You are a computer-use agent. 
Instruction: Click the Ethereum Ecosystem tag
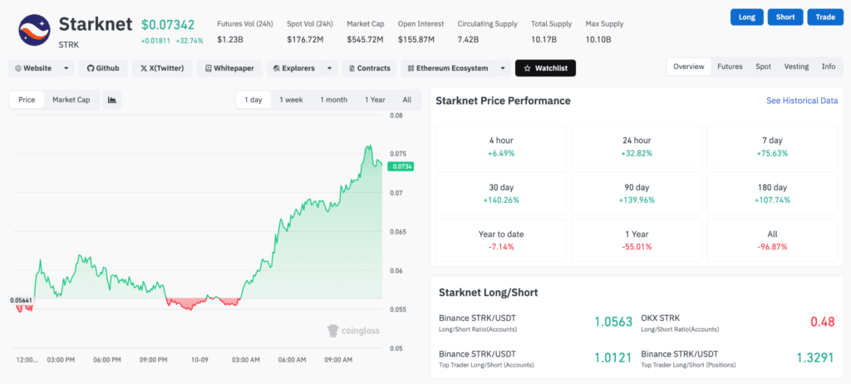click(x=448, y=68)
